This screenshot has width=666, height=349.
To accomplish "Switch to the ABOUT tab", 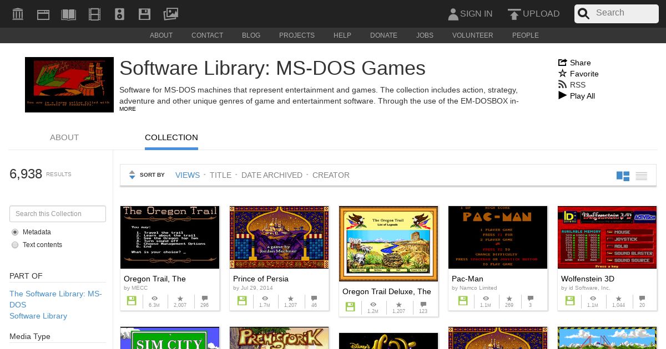I will (64, 137).
